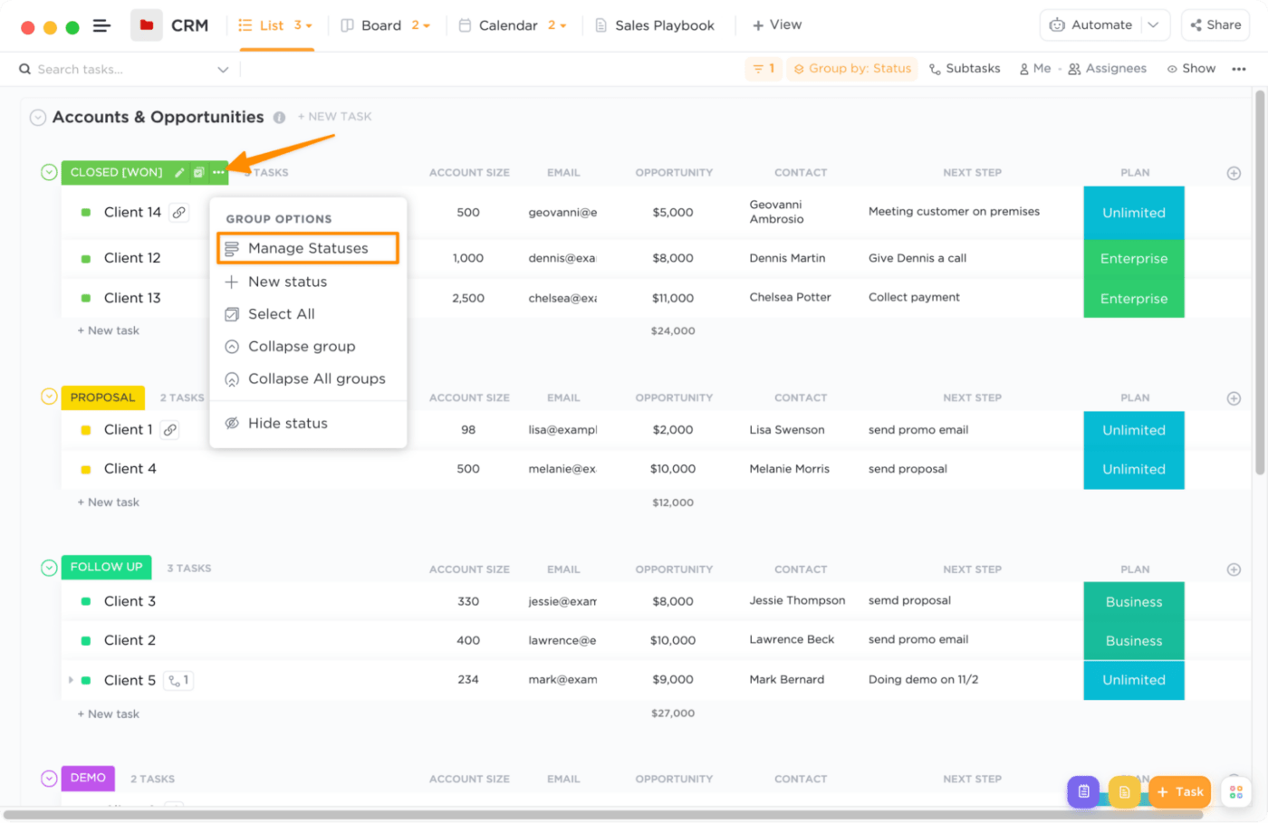Open the purple notepad icon at bottom
The height and width of the screenshot is (823, 1268).
(x=1083, y=792)
